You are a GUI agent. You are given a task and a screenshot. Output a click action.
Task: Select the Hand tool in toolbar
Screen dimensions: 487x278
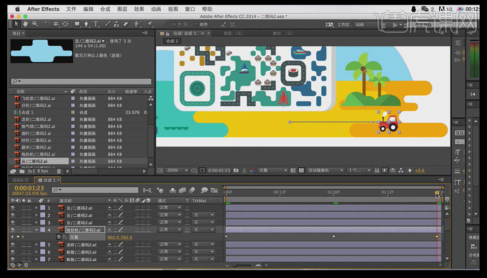[x=26, y=24]
